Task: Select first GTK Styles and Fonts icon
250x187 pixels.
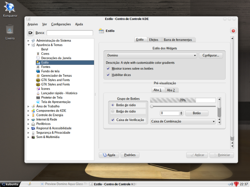Action: coord(38,80)
